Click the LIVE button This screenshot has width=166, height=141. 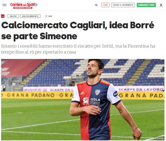click(x=105, y=5)
